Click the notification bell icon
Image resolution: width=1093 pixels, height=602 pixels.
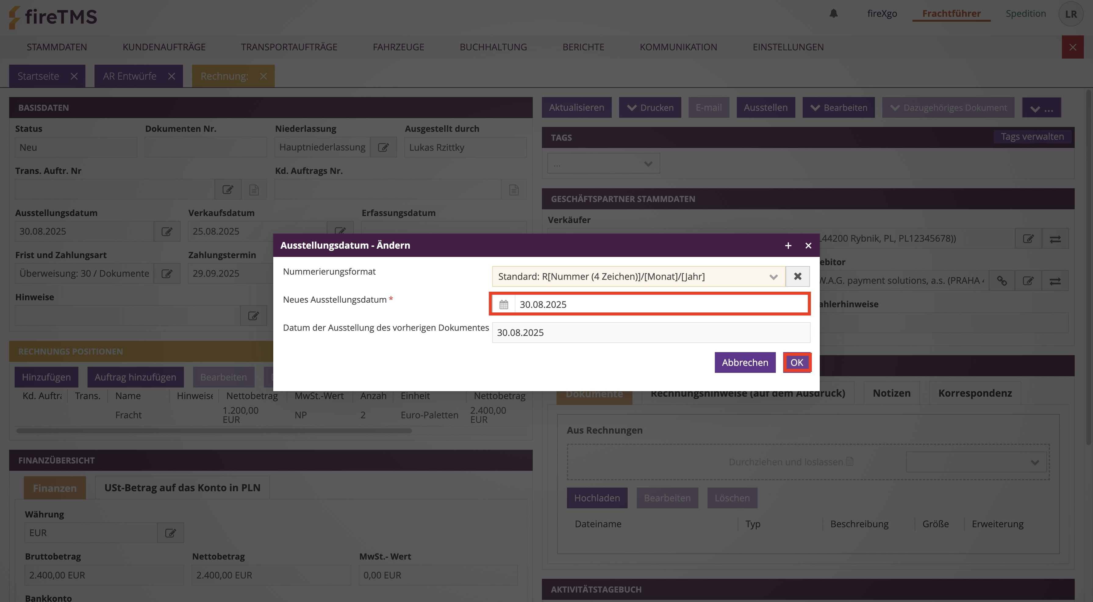(833, 14)
